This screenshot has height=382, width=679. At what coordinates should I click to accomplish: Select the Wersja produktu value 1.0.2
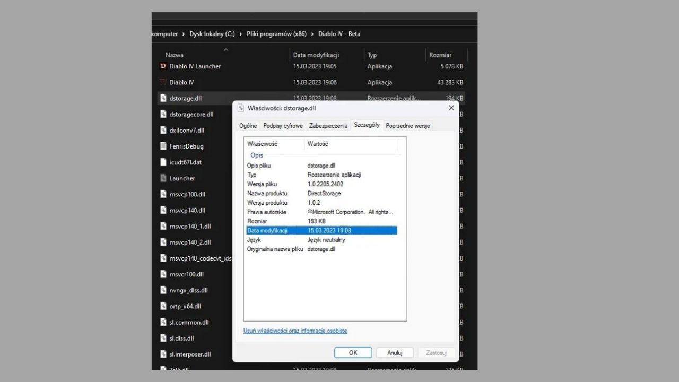coord(315,203)
